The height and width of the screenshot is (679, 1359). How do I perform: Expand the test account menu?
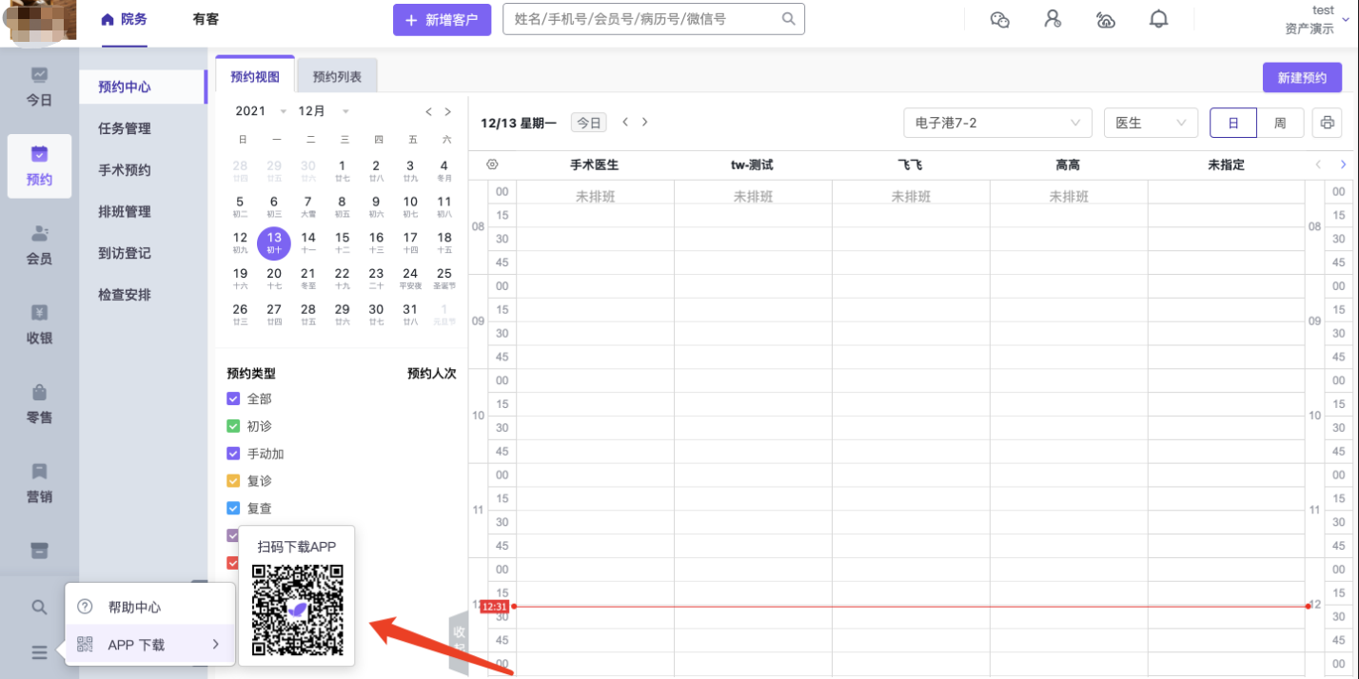coord(1317,19)
